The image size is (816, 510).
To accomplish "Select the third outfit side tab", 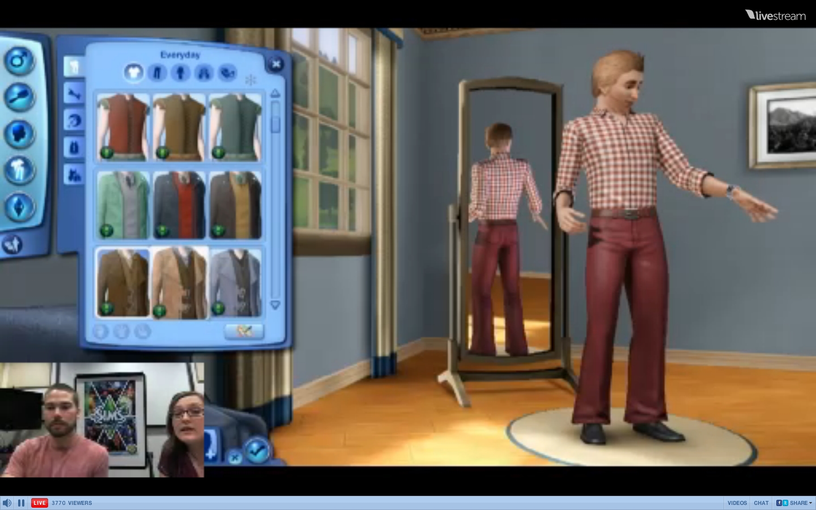I will point(74,121).
